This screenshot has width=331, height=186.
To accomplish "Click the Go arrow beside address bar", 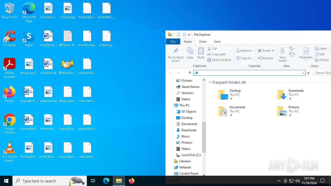I will (x=308, y=73).
